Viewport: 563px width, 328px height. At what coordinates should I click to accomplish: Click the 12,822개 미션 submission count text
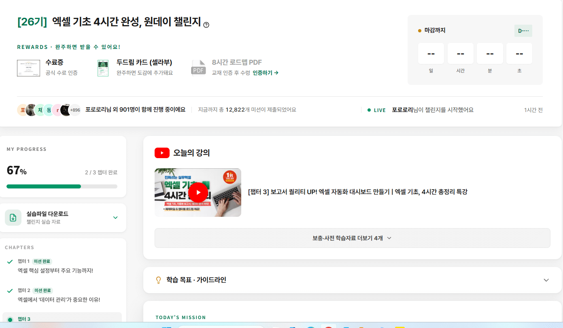click(x=247, y=110)
